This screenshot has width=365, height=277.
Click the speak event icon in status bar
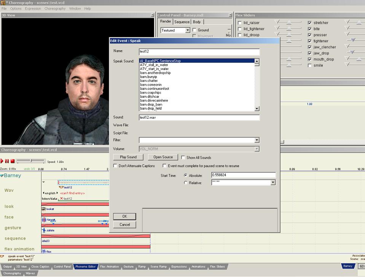pyautogui.click(x=2, y=256)
